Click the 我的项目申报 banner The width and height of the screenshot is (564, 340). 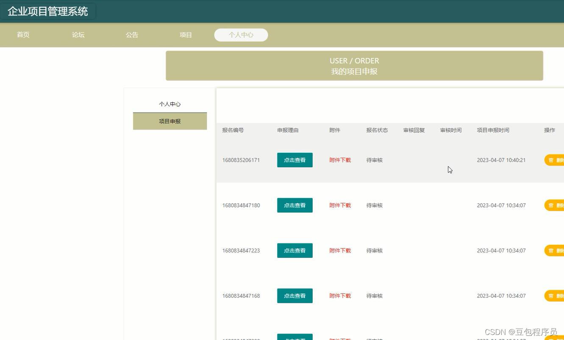pyautogui.click(x=354, y=71)
